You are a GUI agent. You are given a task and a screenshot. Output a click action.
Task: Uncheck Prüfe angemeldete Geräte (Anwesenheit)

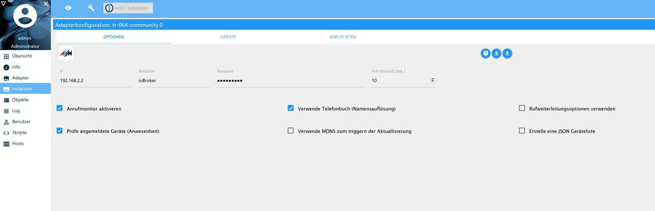tap(59, 131)
